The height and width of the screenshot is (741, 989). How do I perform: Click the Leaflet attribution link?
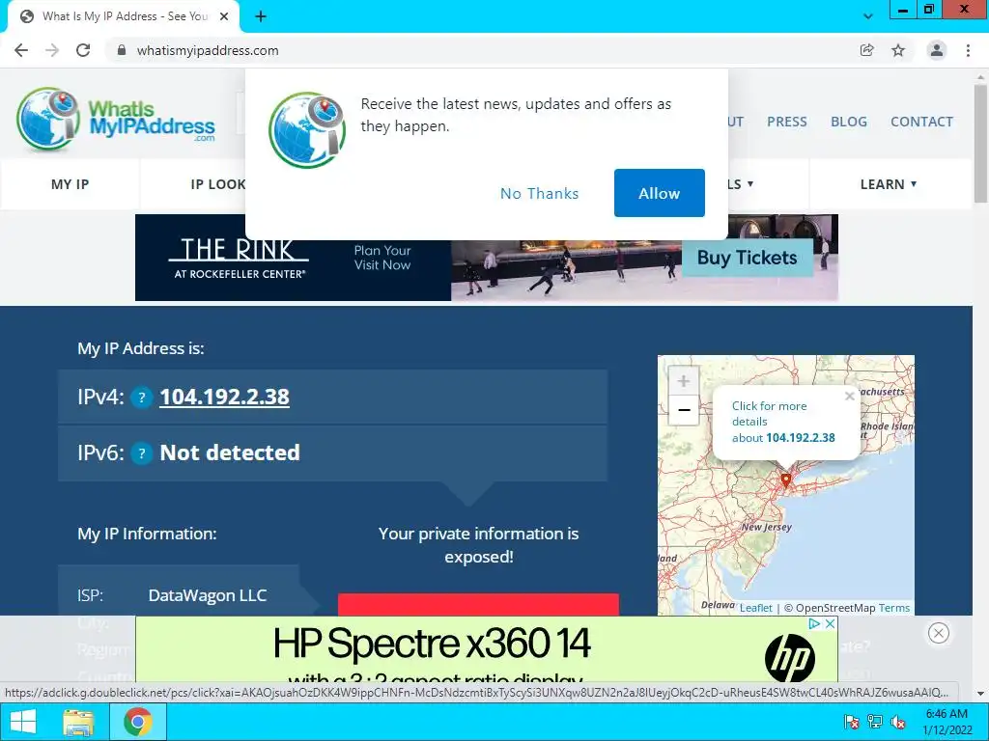755,608
